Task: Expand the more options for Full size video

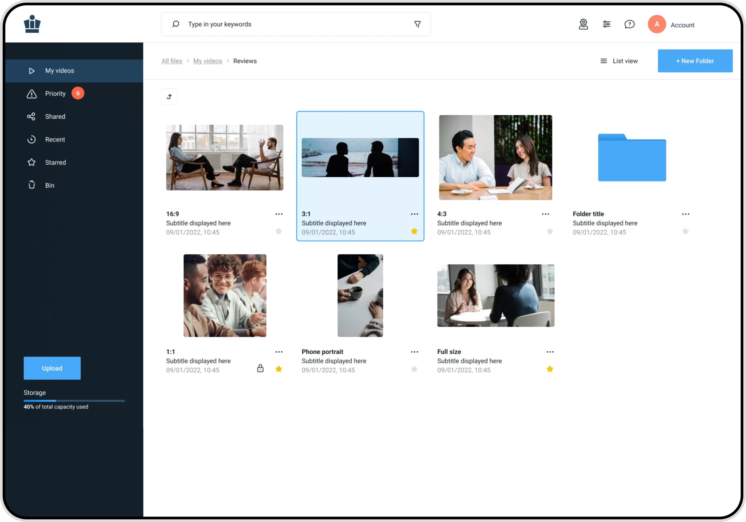Action: point(550,352)
